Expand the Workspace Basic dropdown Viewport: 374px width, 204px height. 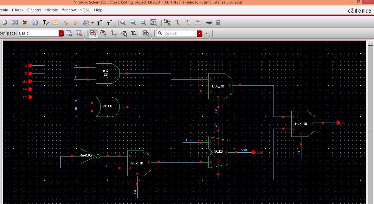[x=61, y=33]
